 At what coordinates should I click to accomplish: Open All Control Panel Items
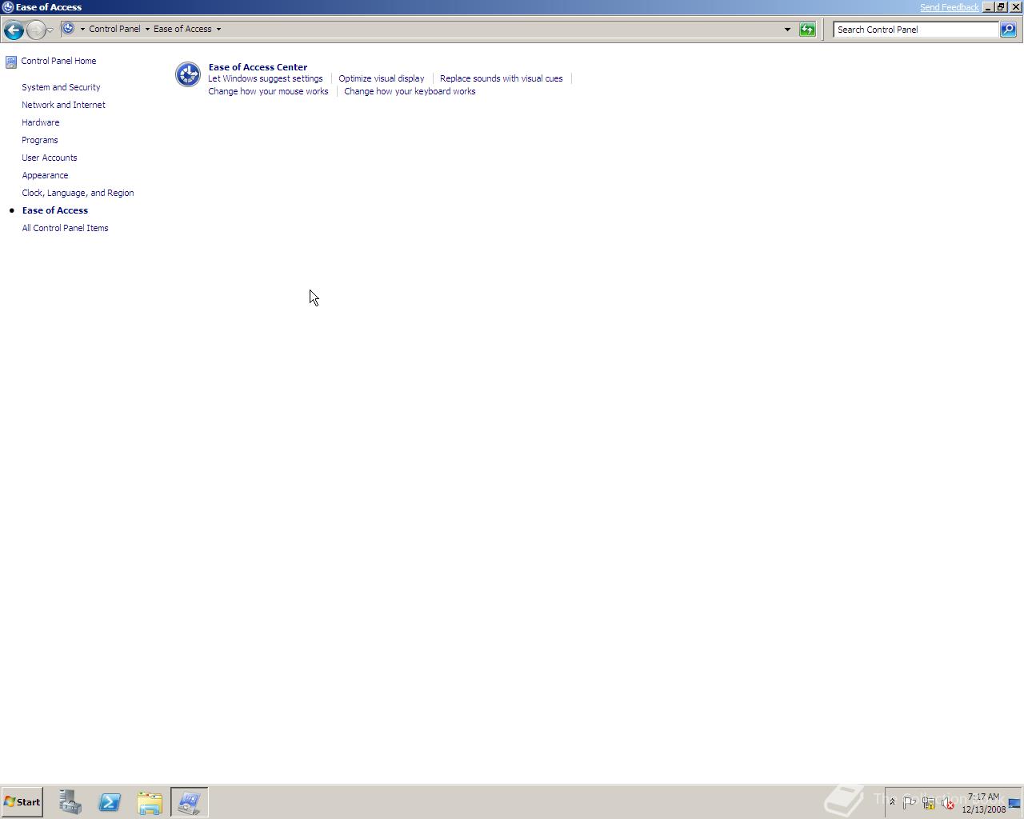tap(65, 228)
